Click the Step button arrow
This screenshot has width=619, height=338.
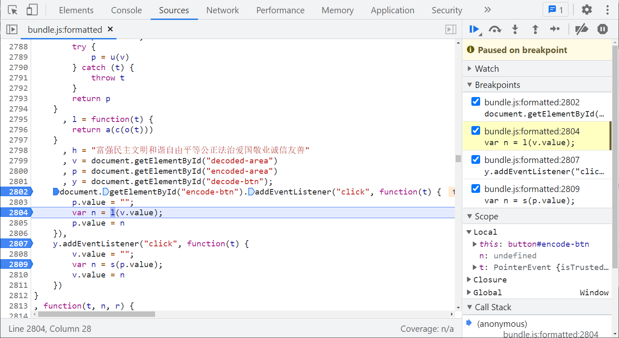[x=555, y=29]
